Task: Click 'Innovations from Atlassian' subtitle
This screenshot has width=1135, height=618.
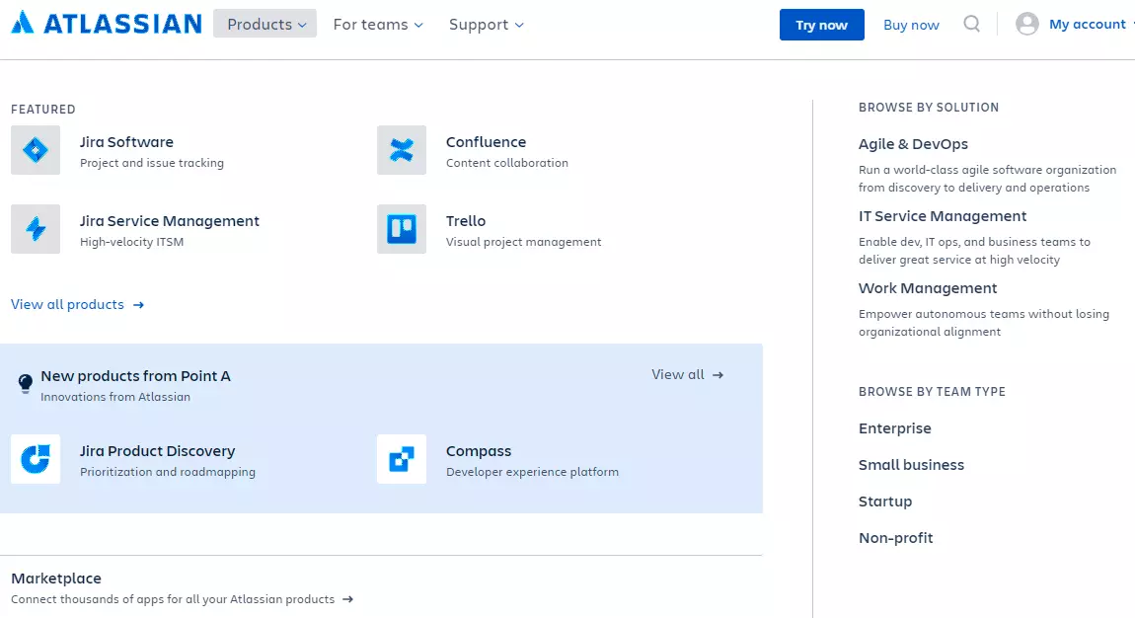Action: pos(115,397)
